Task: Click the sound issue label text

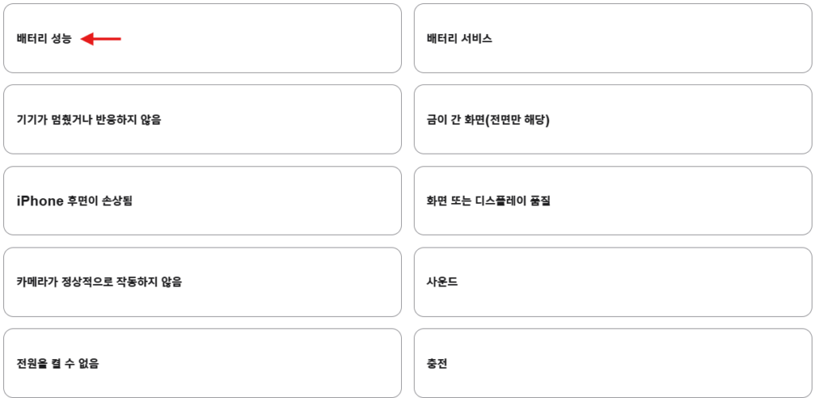Action: 442,282
